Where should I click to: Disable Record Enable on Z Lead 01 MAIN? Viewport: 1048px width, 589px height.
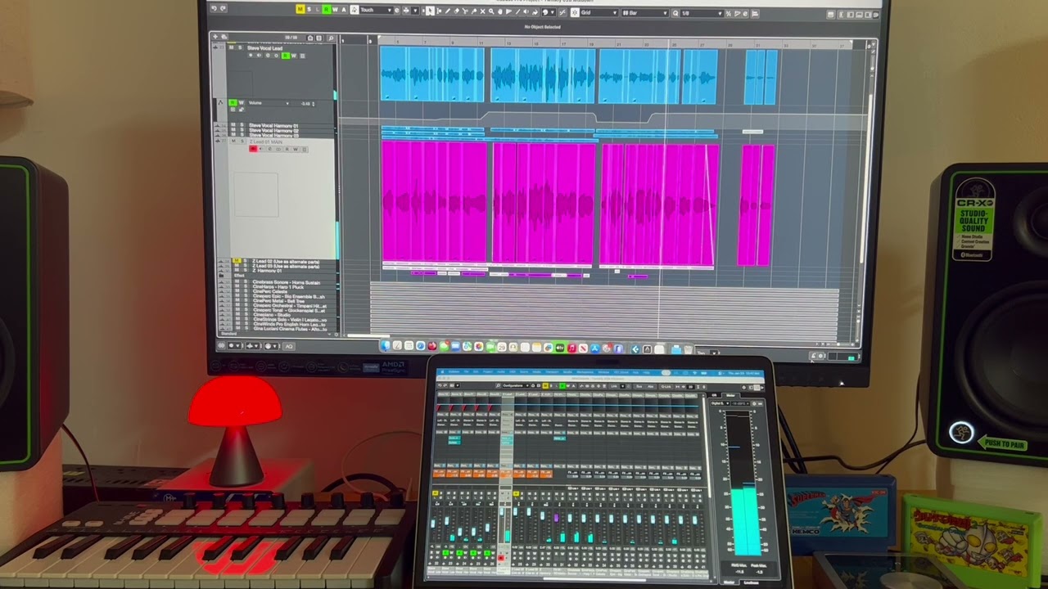click(253, 149)
